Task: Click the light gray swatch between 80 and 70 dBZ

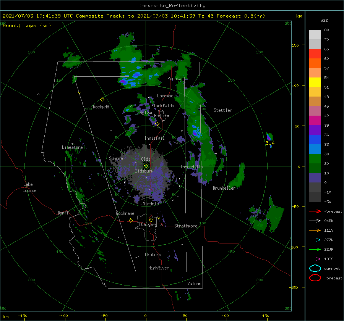Action: (x=315, y=35)
